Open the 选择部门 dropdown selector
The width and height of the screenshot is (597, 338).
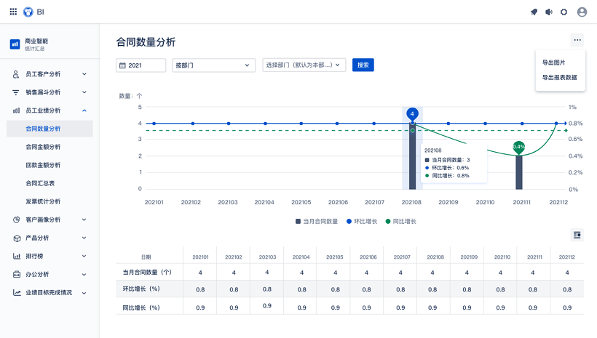304,65
